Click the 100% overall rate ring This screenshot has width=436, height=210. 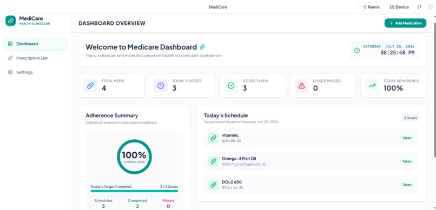click(x=134, y=157)
